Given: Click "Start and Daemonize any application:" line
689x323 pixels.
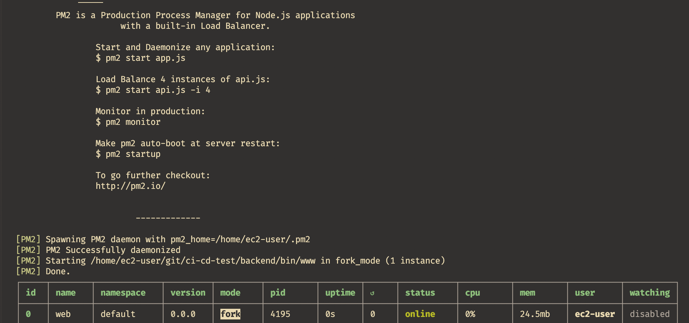Looking at the screenshot, I should [185, 47].
